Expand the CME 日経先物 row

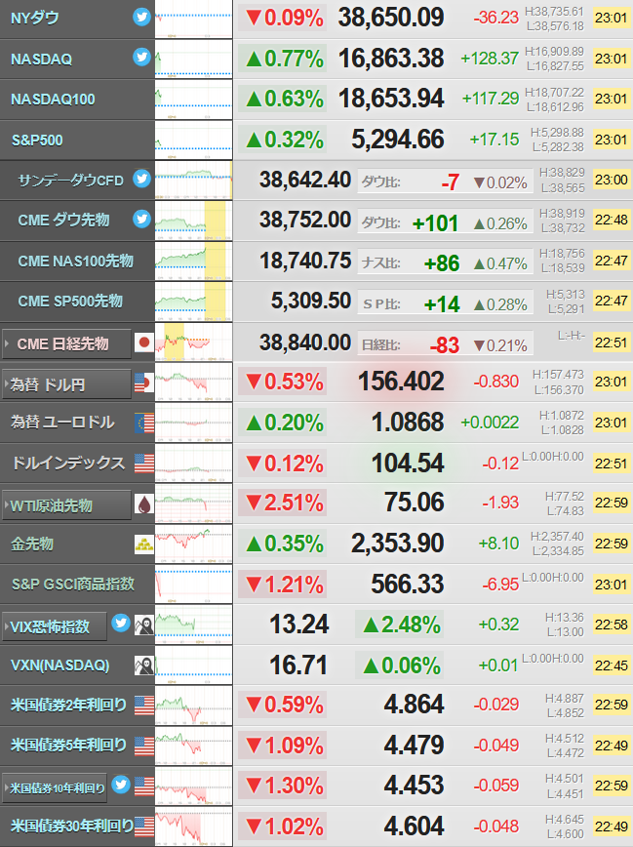[66, 343]
